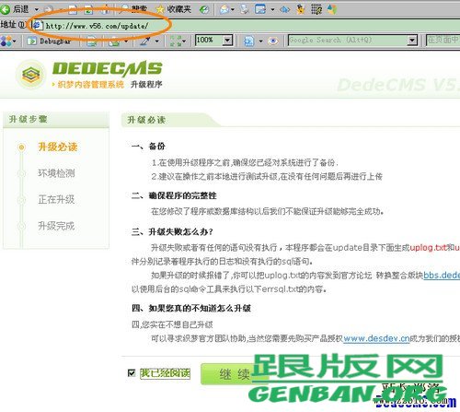This screenshot has width=460, height=412.
Task: Click the address bar URL field
Action: click(x=246, y=26)
